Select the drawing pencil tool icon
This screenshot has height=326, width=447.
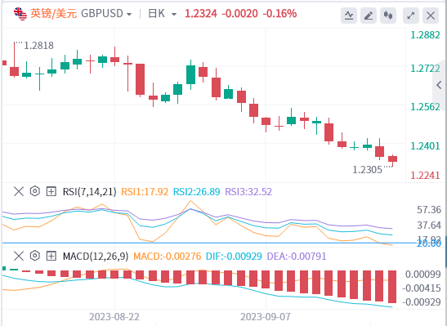click(x=369, y=16)
